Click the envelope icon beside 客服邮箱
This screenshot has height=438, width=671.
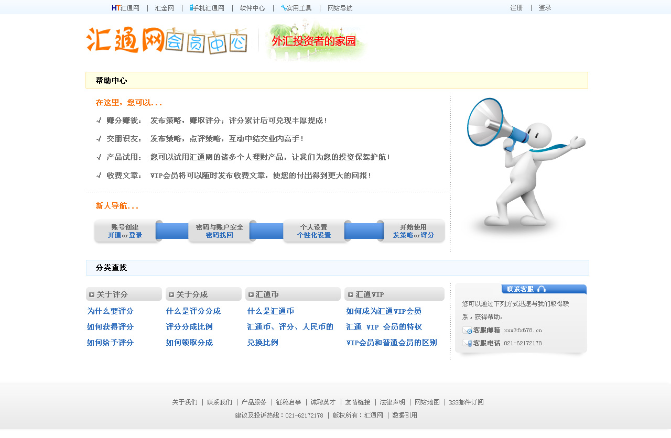pos(467,330)
